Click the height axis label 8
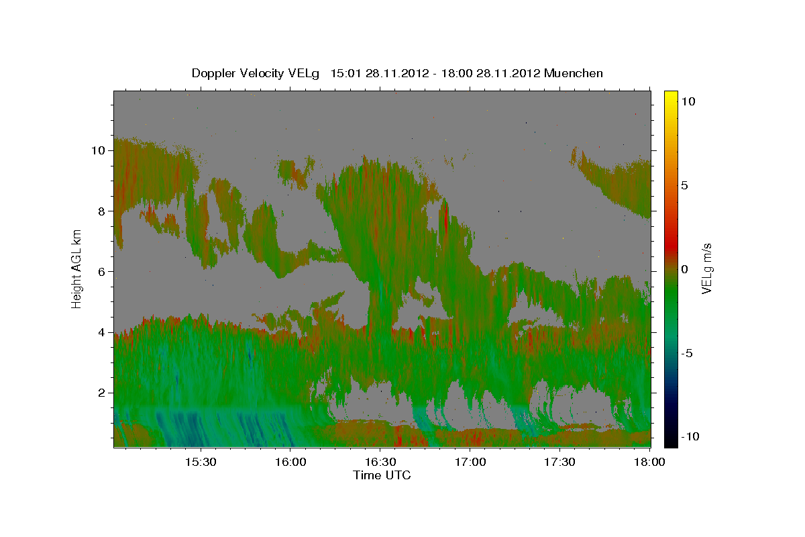This screenshot has width=805, height=537. (x=101, y=211)
